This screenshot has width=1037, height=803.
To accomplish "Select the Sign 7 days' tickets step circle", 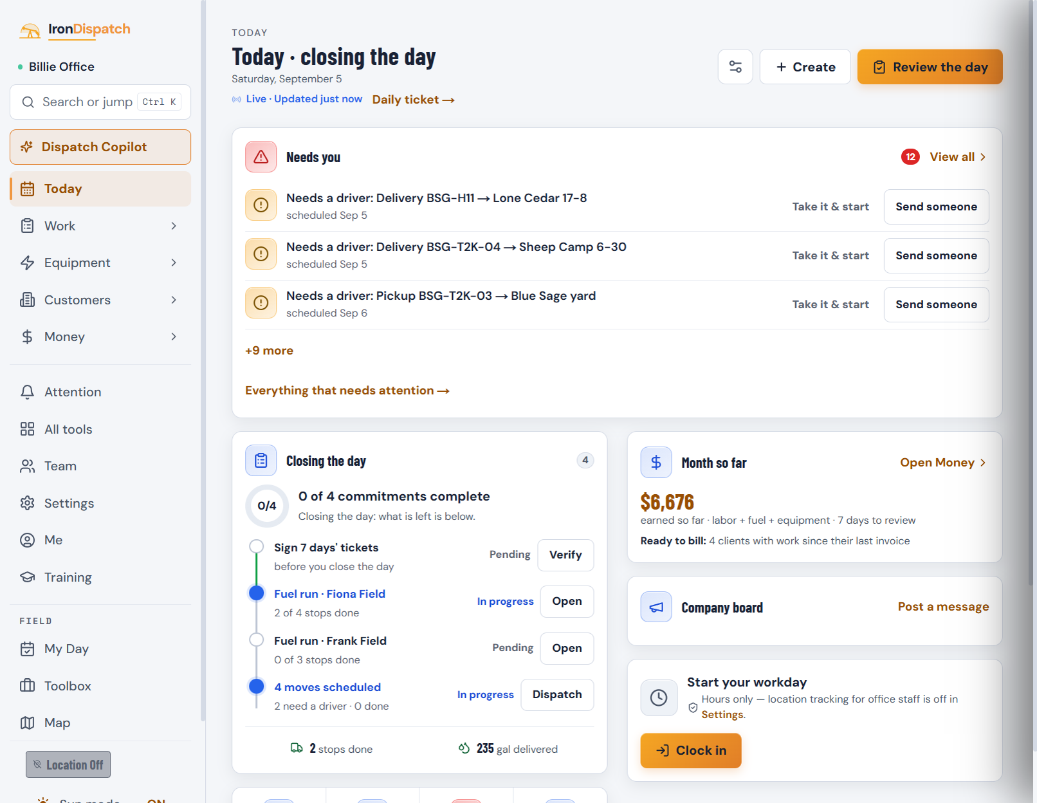I will (256, 546).
